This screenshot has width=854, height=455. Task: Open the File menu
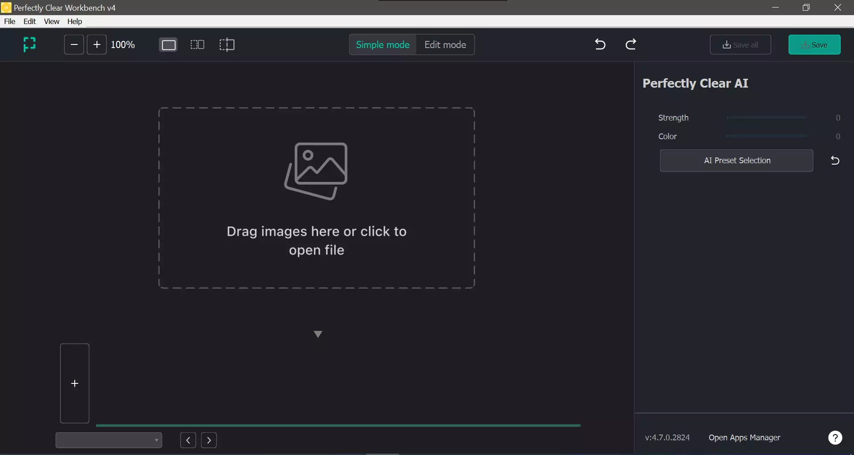click(x=10, y=21)
